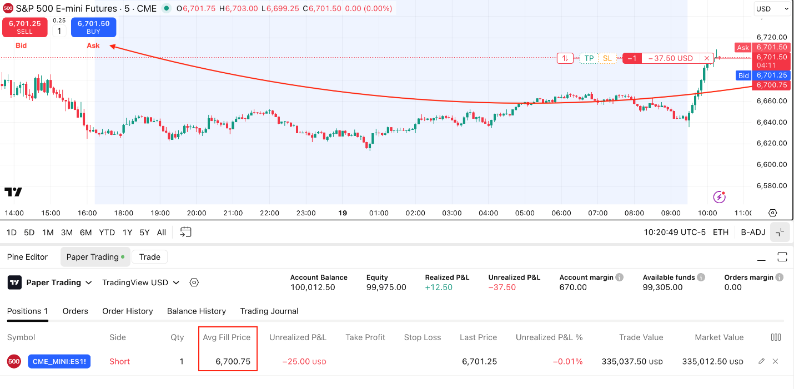Click the TradingView logo on chart
The height and width of the screenshot is (389, 794).
tap(13, 192)
